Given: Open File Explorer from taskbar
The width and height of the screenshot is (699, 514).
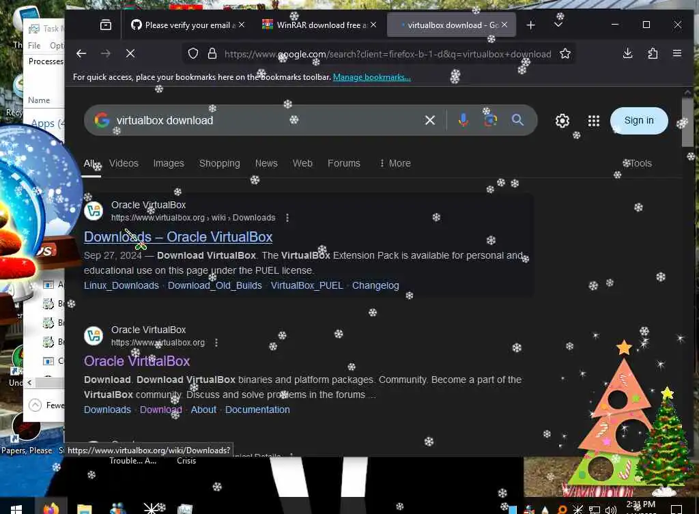Looking at the screenshot, I should point(84,509).
